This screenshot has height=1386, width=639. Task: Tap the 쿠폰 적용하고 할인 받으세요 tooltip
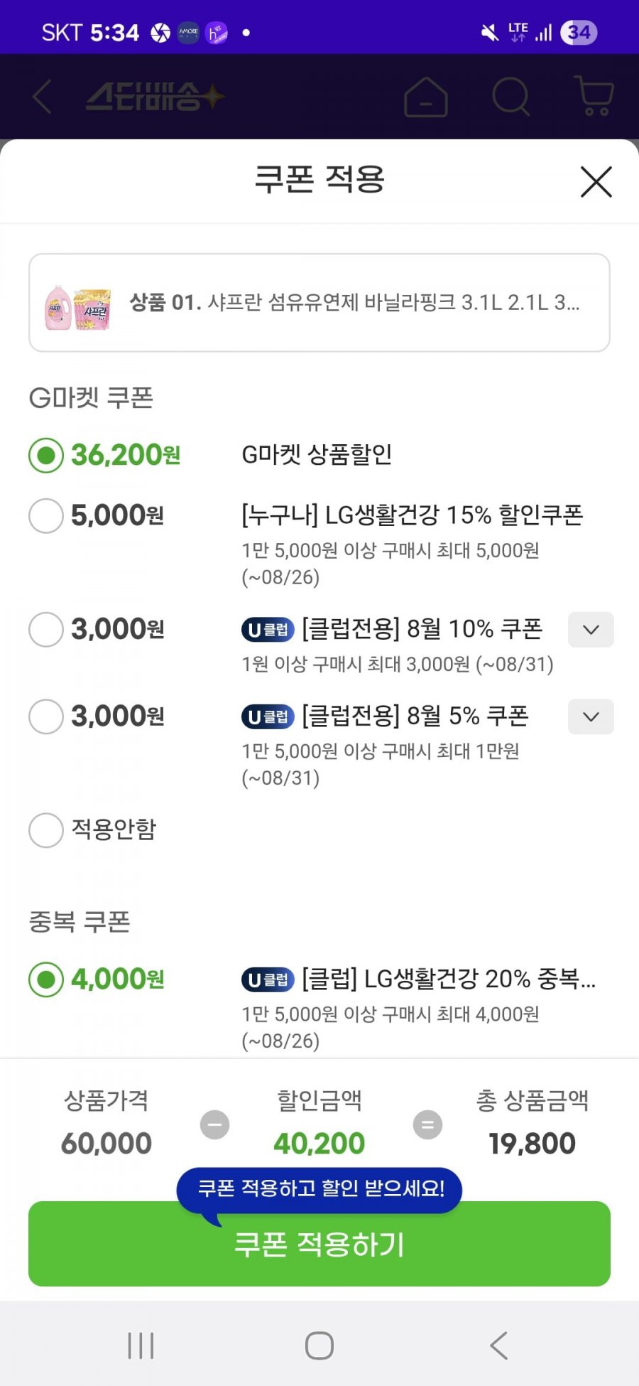(319, 1191)
